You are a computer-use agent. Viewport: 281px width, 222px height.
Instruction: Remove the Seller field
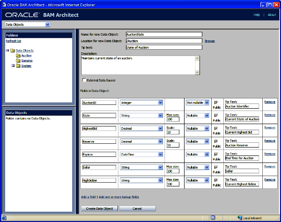270,167
